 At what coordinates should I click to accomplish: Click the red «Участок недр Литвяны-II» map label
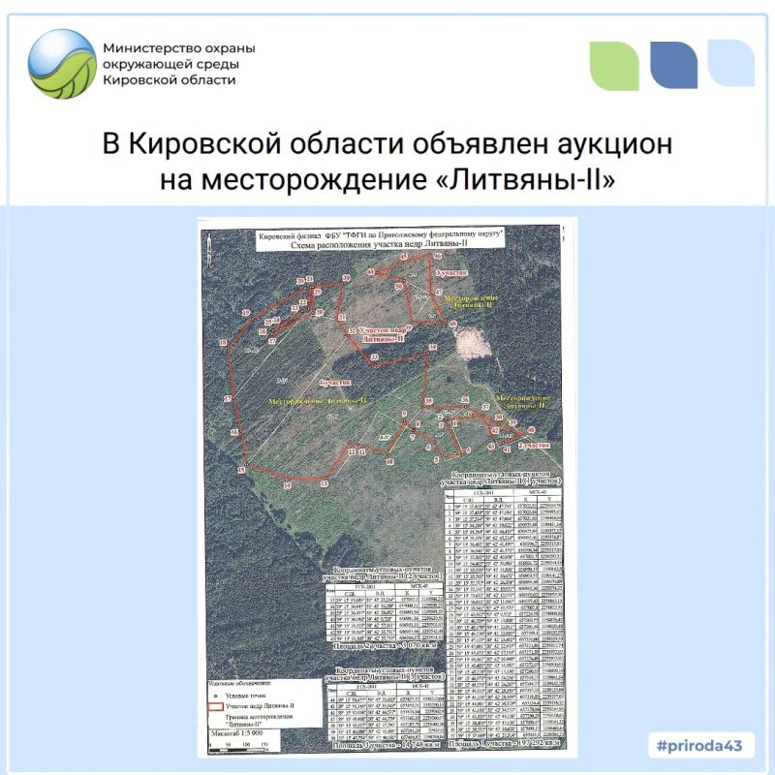coord(383,334)
